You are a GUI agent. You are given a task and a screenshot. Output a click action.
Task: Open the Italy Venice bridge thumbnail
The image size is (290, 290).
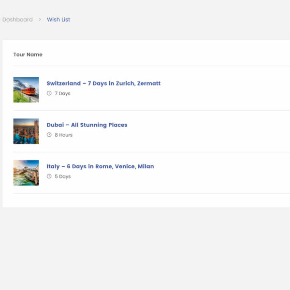click(26, 173)
